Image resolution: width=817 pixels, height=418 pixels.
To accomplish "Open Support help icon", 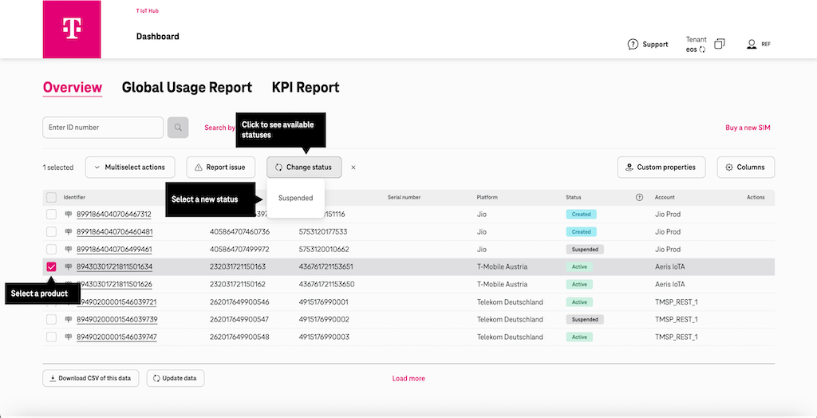I will click(x=633, y=45).
